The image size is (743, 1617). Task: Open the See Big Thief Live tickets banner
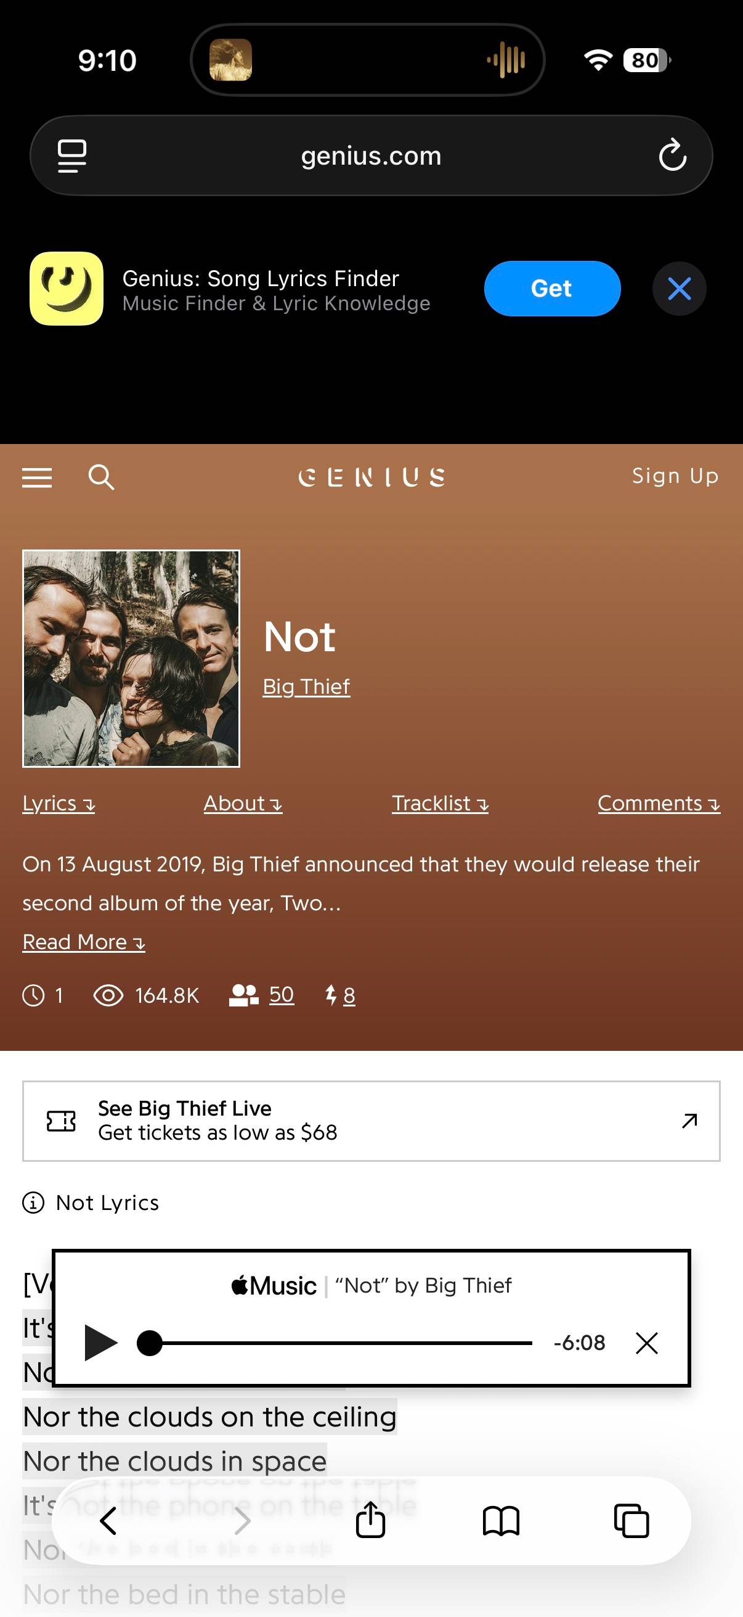(371, 1121)
